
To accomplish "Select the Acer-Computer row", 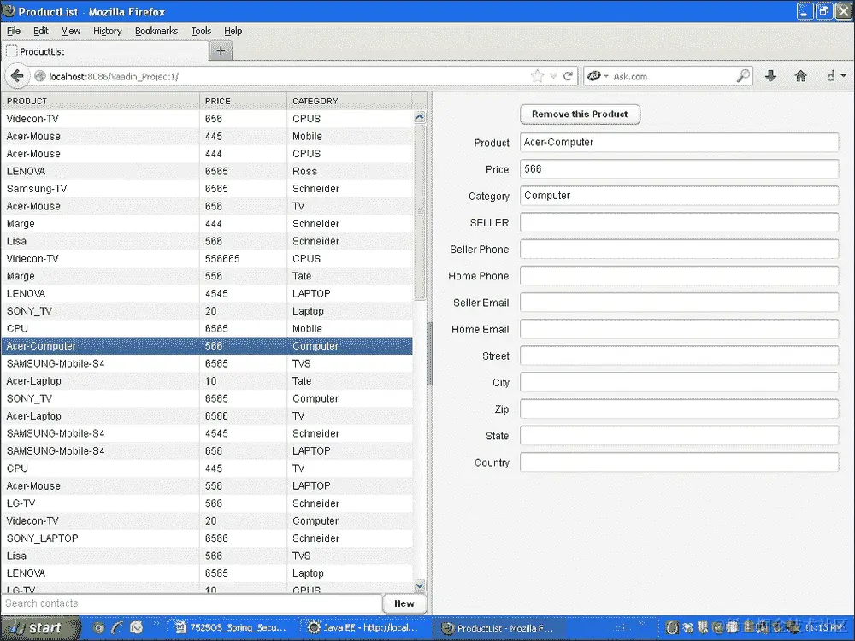I will tap(207, 346).
